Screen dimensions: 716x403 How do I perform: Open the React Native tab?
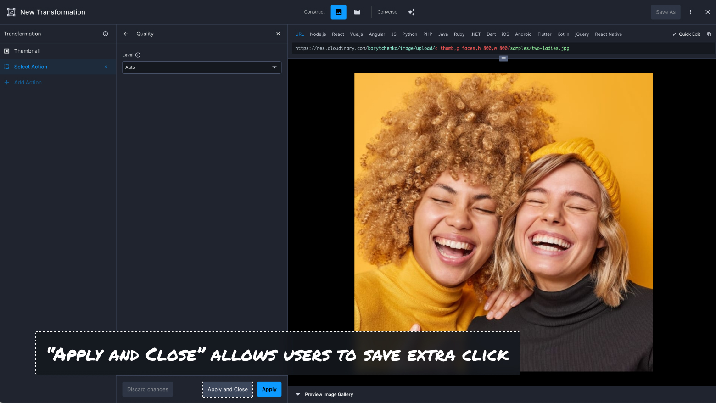click(x=608, y=34)
